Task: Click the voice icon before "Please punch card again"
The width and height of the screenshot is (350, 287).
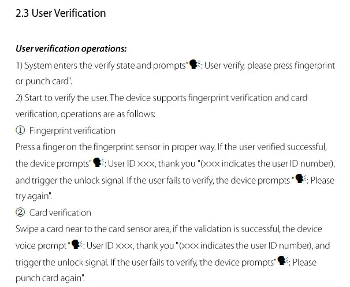Action: pos(283,260)
